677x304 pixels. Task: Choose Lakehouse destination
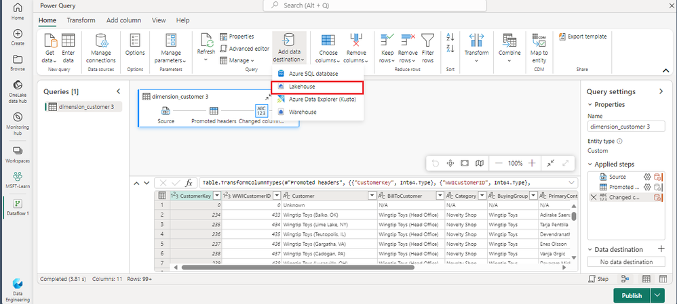(317, 87)
